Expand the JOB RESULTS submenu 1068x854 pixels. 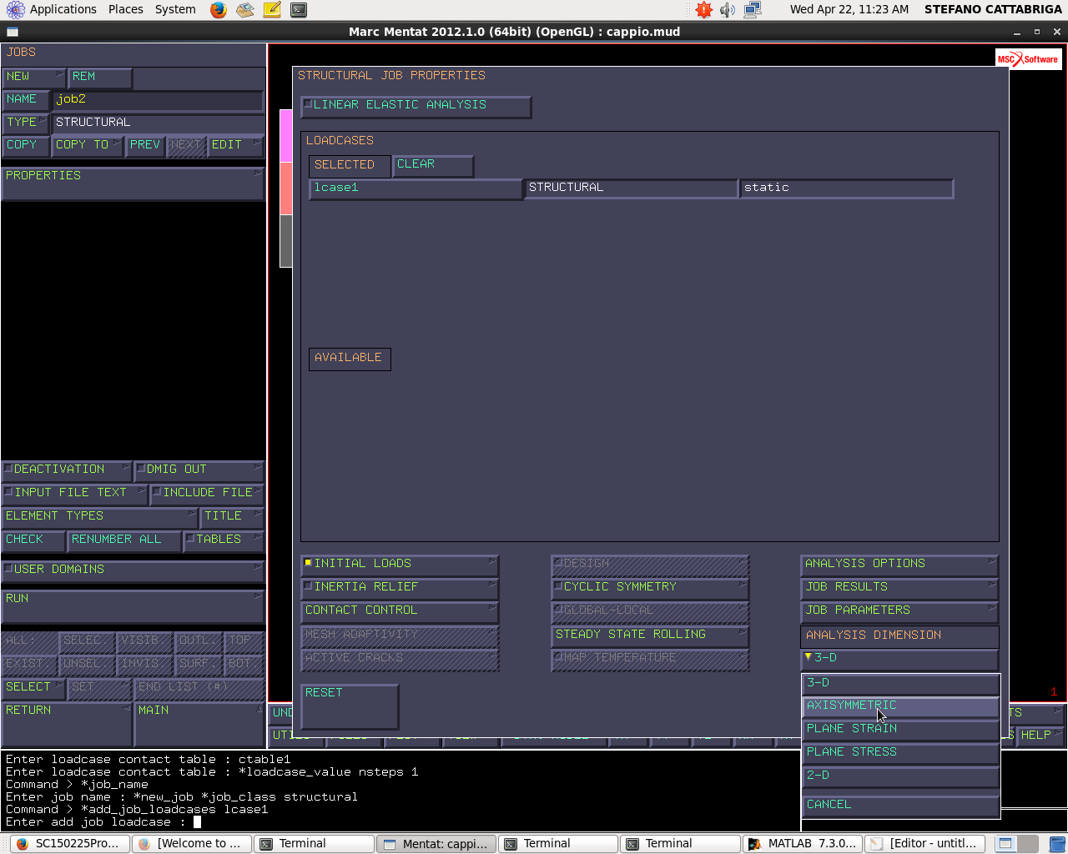tap(899, 588)
